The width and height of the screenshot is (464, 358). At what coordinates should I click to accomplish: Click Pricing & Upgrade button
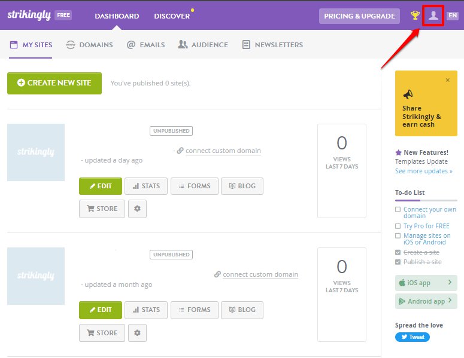click(359, 16)
